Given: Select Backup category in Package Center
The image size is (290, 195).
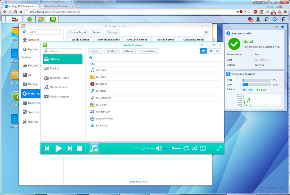Looking at the screenshot, I should tap(31, 84).
